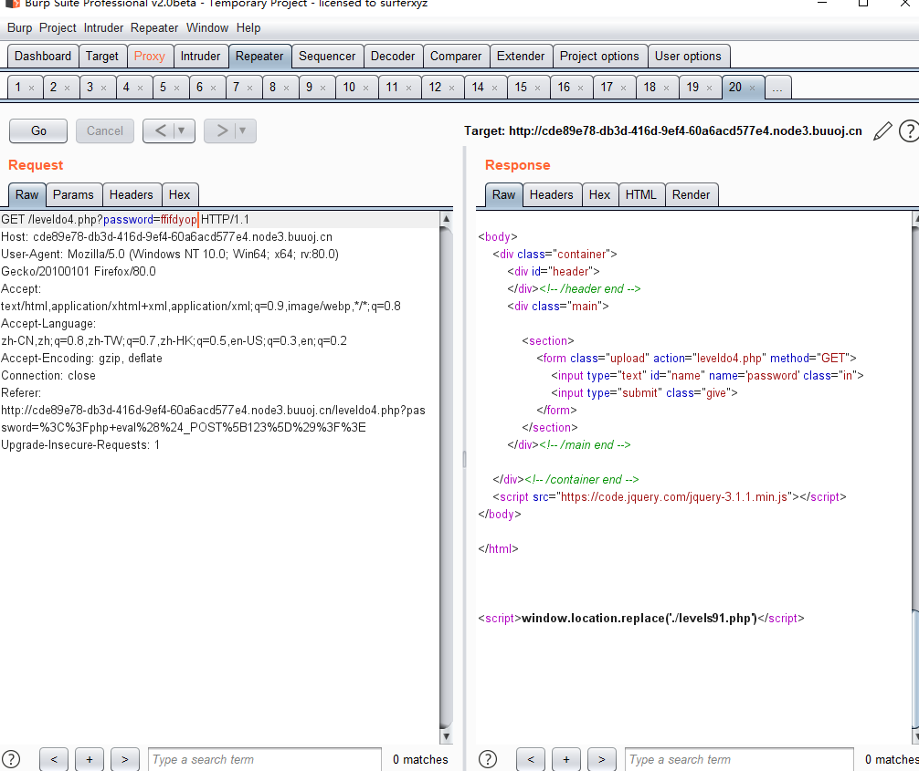Click the password value ffifdyop in request
The width and height of the screenshot is (919, 771).
pyautogui.click(x=179, y=220)
